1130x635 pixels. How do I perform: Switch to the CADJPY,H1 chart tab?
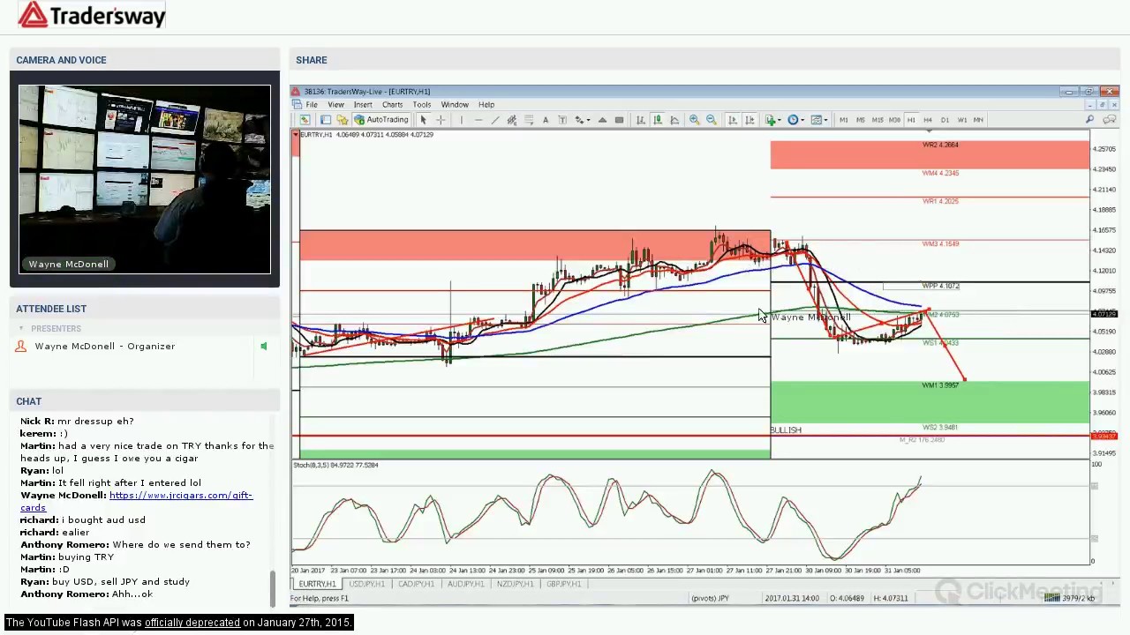coord(416,584)
